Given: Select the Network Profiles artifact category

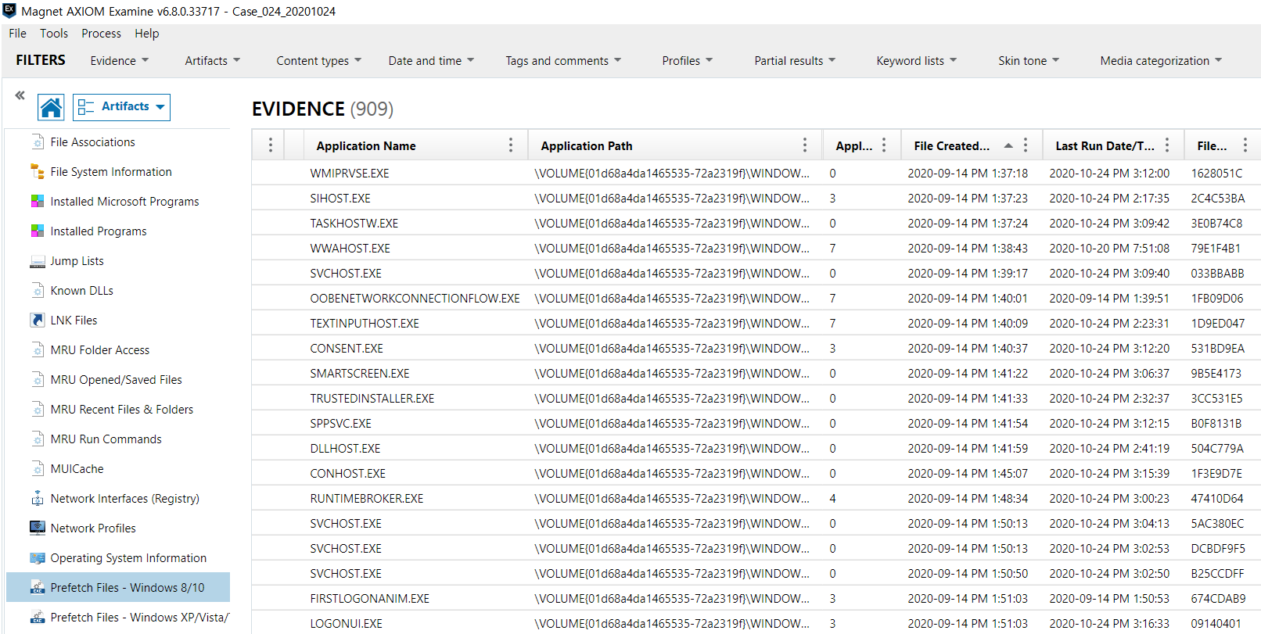Looking at the screenshot, I should point(93,528).
